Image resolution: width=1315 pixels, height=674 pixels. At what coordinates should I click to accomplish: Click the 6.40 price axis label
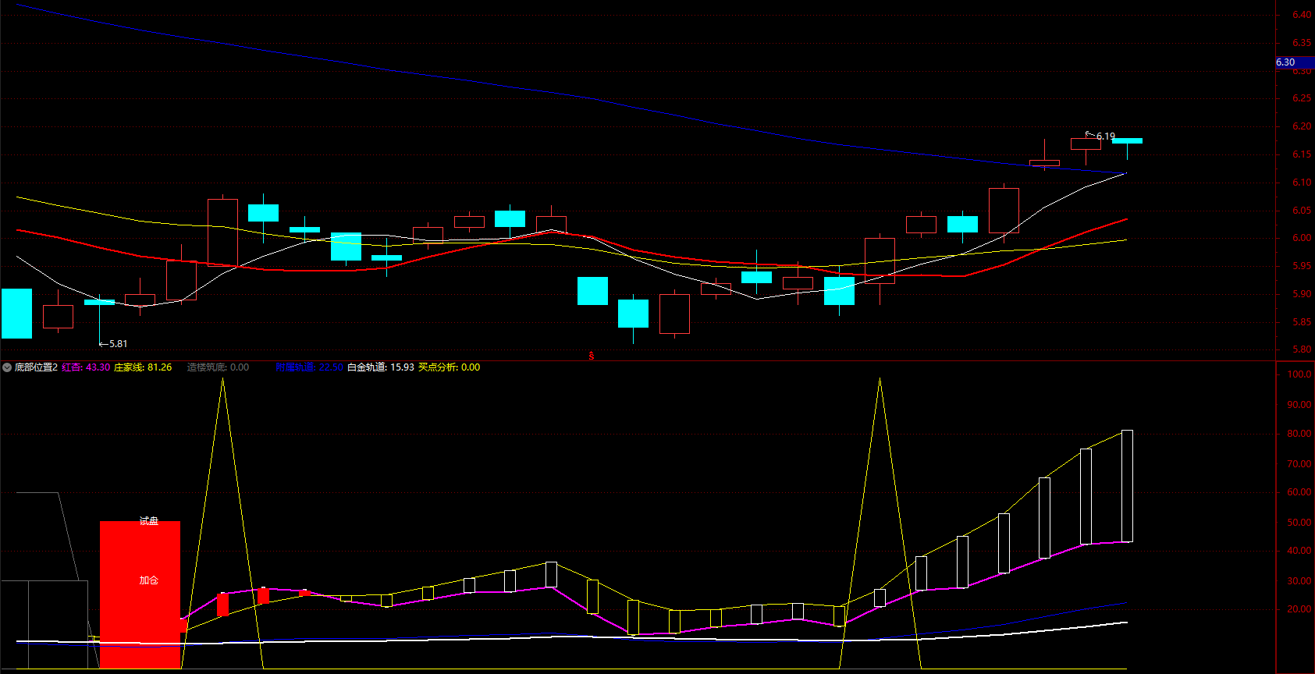point(1302,15)
